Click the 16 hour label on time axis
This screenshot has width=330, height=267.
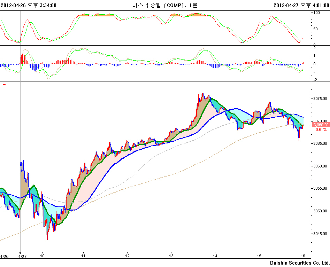coord(303,256)
